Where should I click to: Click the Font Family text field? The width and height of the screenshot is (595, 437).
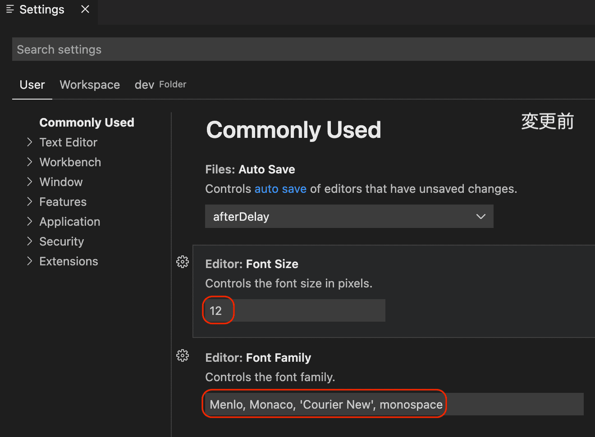click(394, 405)
